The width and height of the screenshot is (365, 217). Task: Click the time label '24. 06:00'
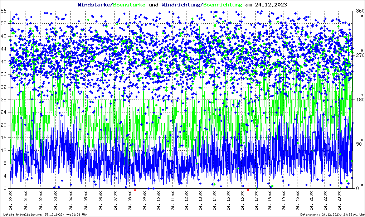[x=101, y=200]
